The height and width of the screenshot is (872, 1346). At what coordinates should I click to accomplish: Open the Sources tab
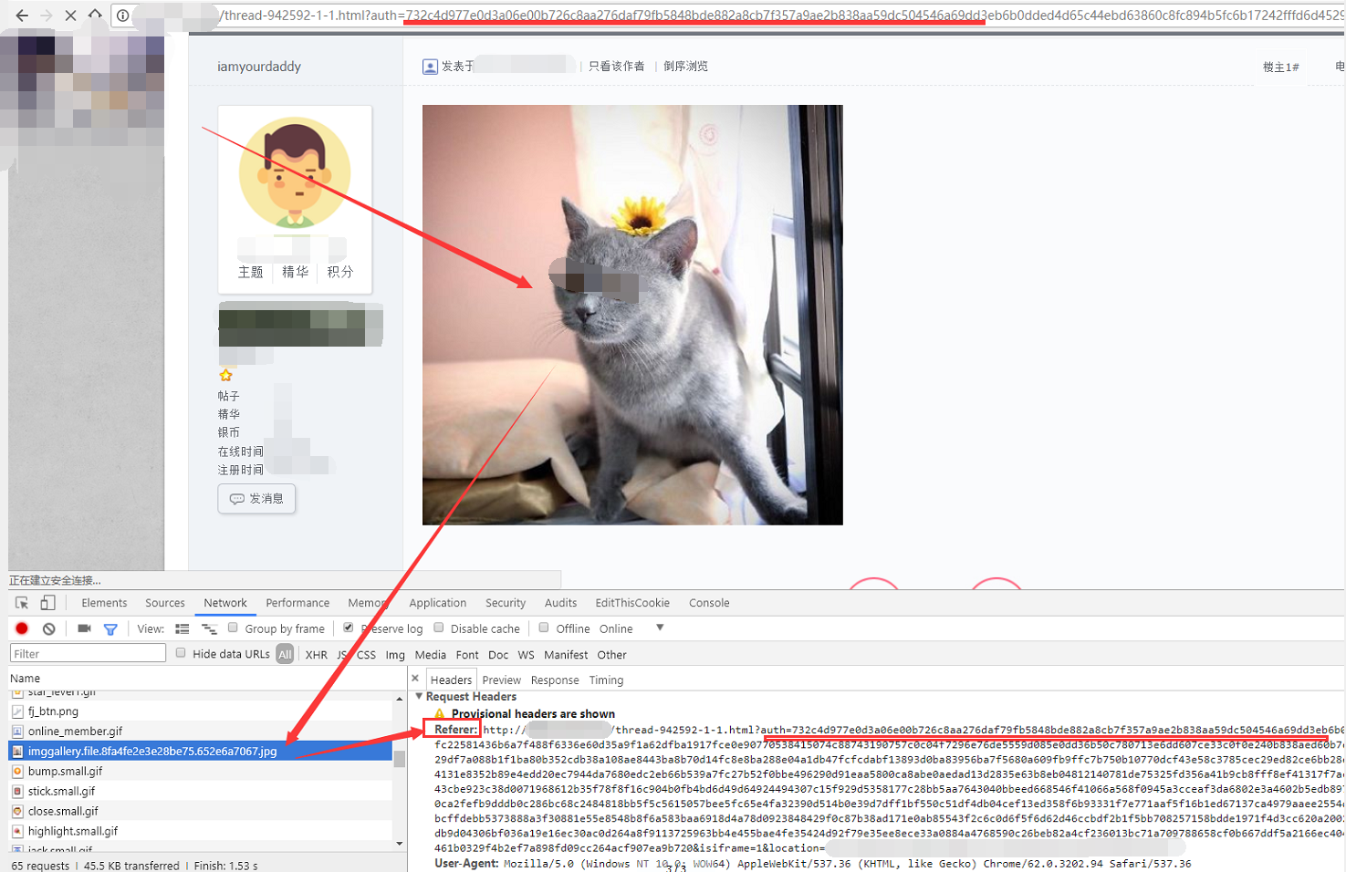pyautogui.click(x=165, y=603)
